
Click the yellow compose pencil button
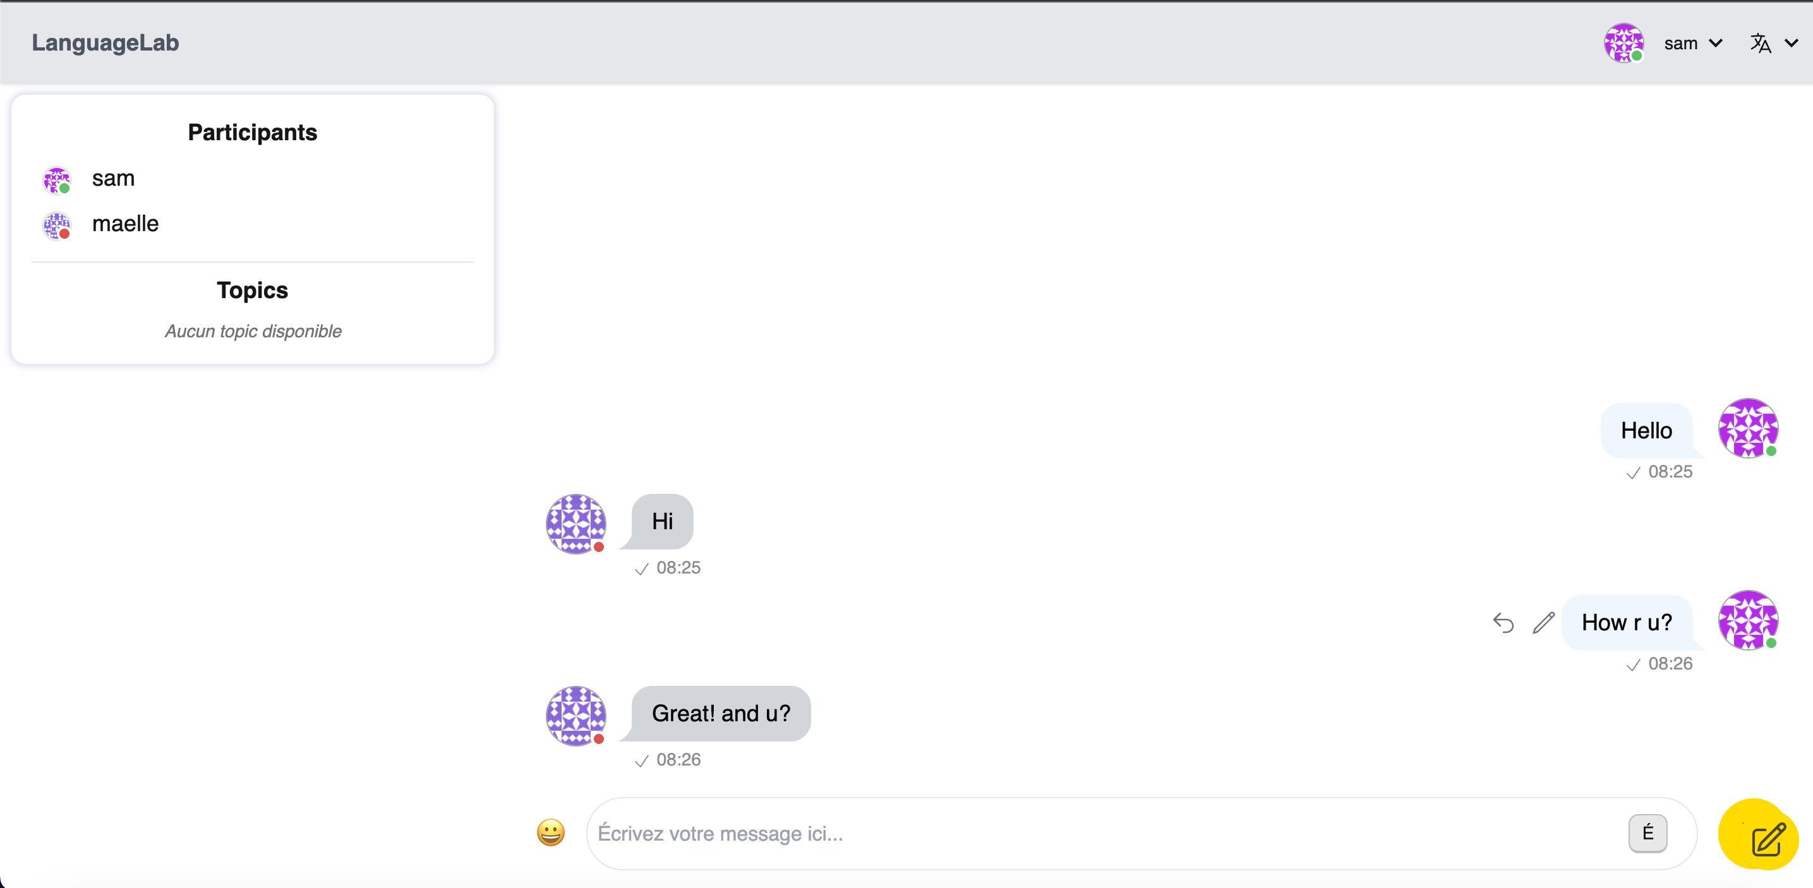tap(1758, 834)
